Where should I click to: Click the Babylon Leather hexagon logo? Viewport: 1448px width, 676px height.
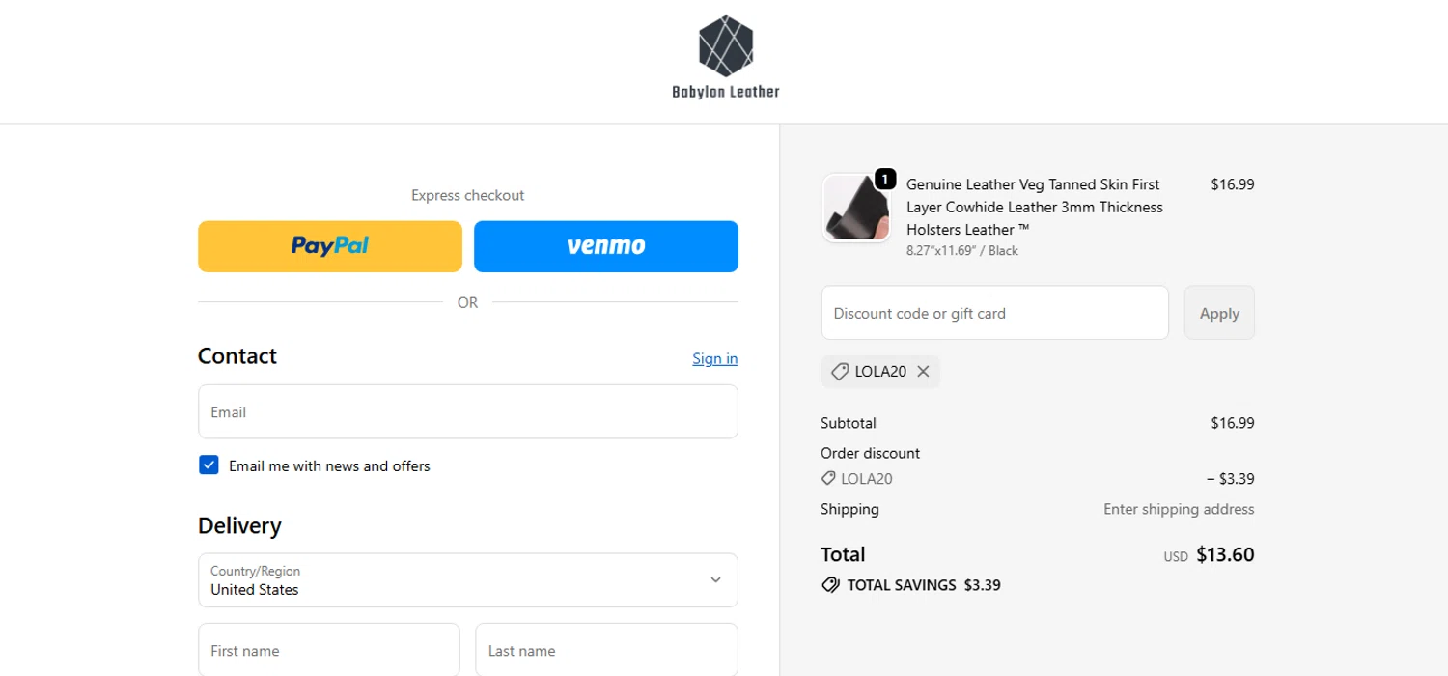pos(726,45)
